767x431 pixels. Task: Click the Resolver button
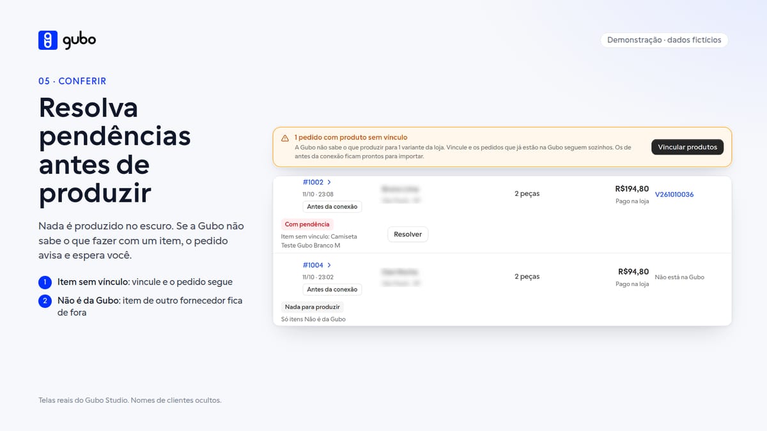coord(408,234)
